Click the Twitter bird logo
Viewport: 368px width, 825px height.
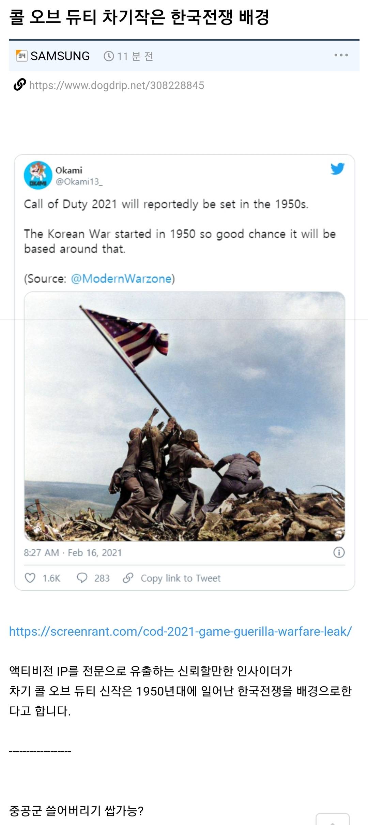click(x=337, y=168)
